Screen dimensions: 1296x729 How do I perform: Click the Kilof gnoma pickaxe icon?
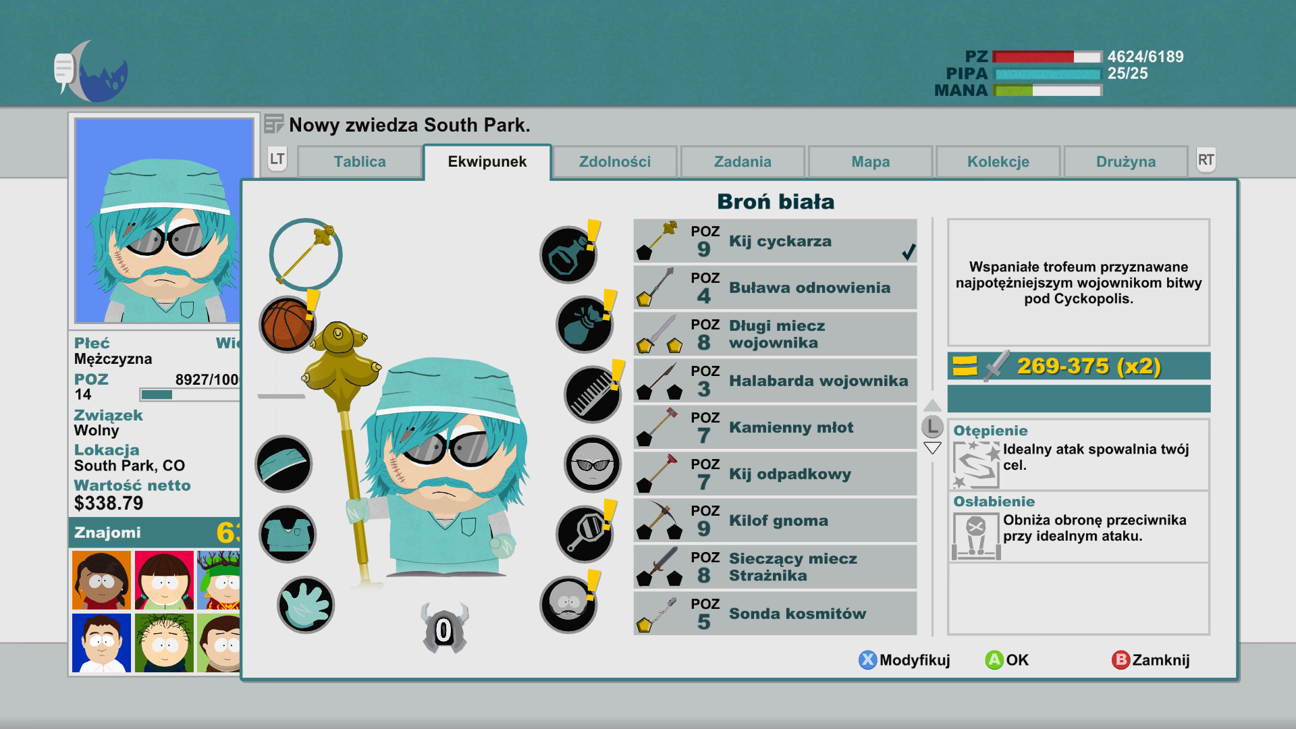click(659, 520)
